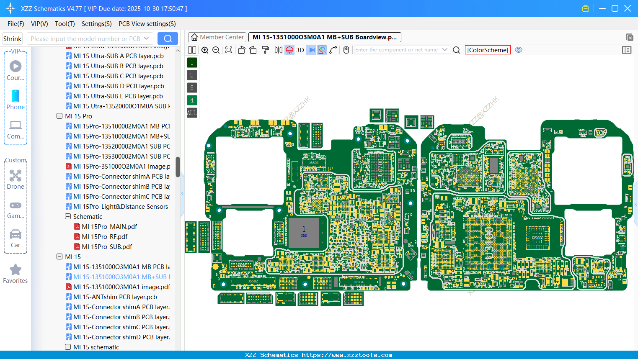The height and width of the screenshot is (359, 638).
Task: Mirror the board view
Action: click(x=278, y=50)
